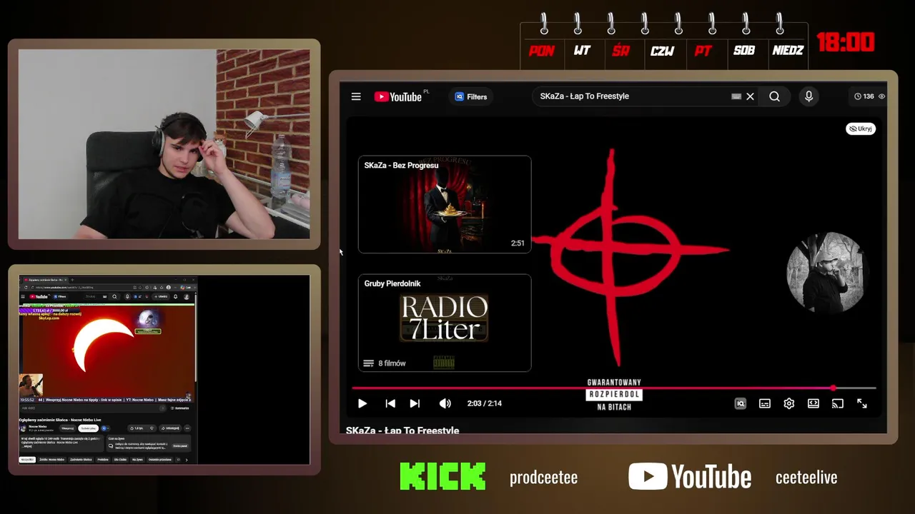Start voice search with the microphone
The width and height of the screenshot is (915, 514).
point(808,96)
